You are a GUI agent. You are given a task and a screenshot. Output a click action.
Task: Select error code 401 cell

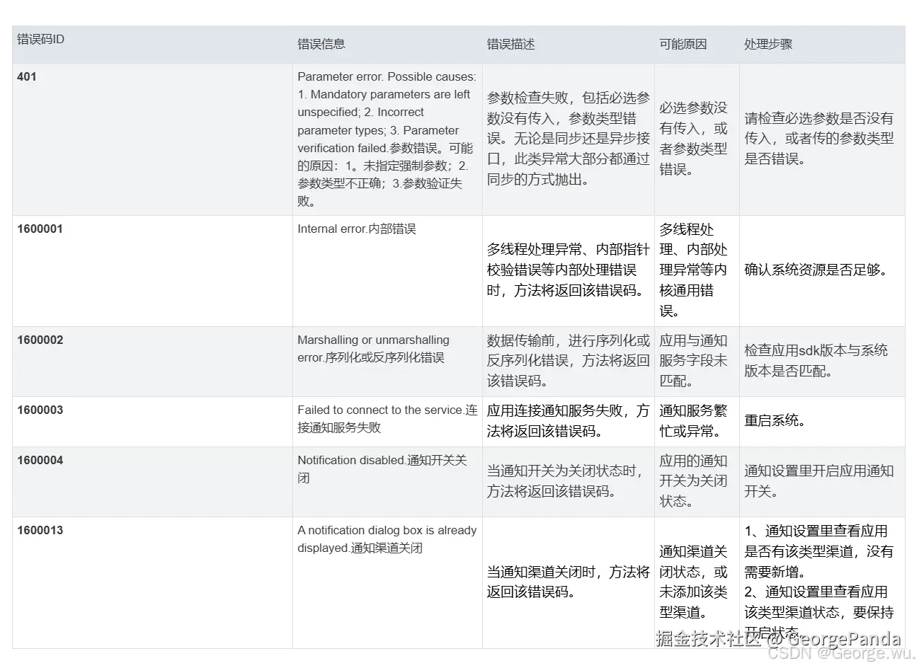[152, 139]
